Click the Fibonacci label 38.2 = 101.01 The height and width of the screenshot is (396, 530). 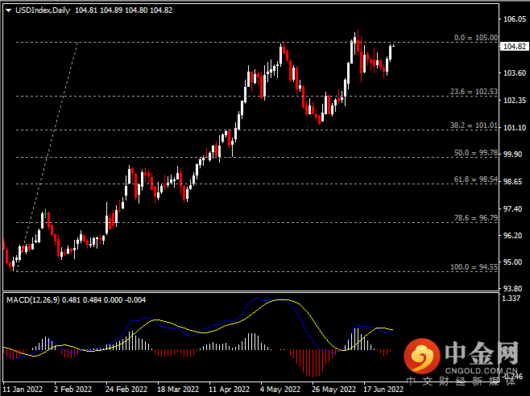[x=474, y=126]
